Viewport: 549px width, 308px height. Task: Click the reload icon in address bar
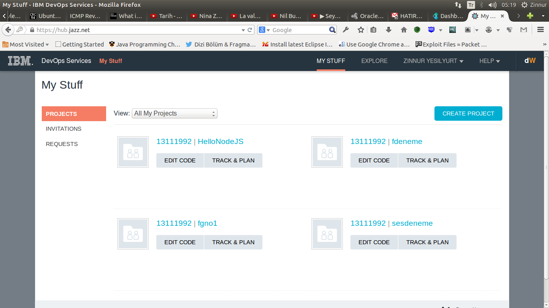tap(250, 30)
